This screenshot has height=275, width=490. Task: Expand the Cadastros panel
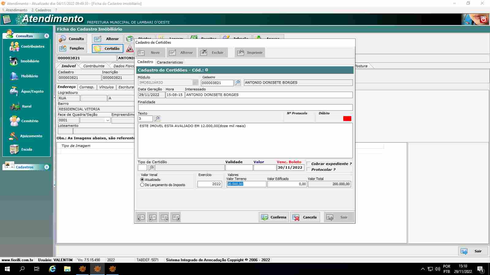coord(47,167)
